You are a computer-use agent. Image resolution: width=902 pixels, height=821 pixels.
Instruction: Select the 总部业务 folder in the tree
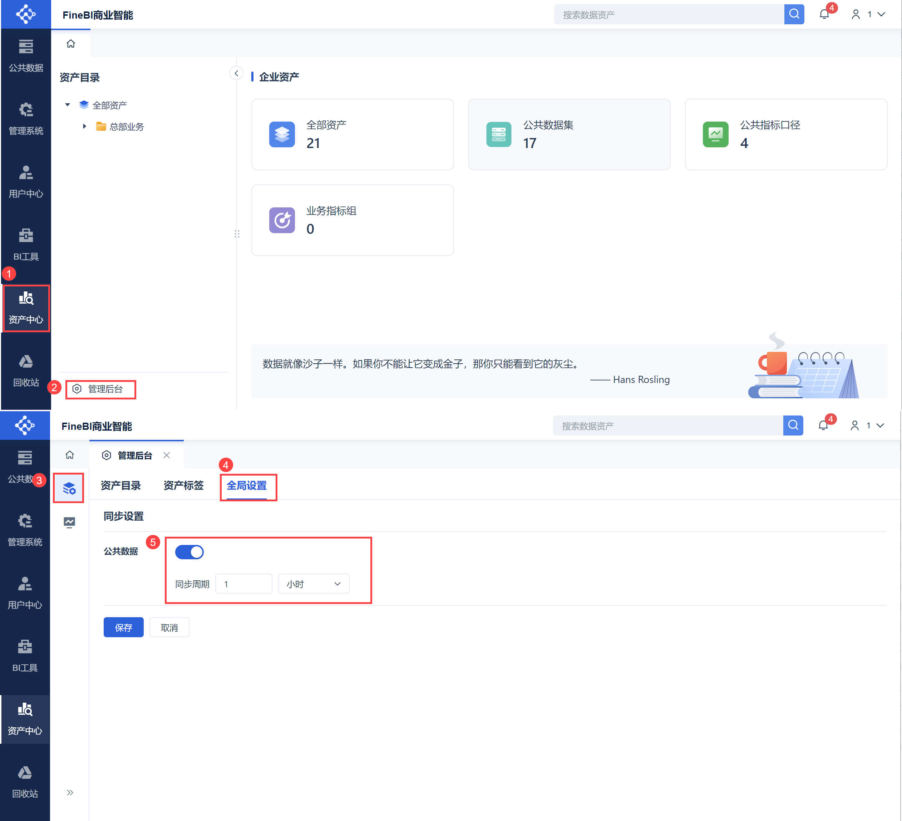pyautogui.click(x=120, y=126)
